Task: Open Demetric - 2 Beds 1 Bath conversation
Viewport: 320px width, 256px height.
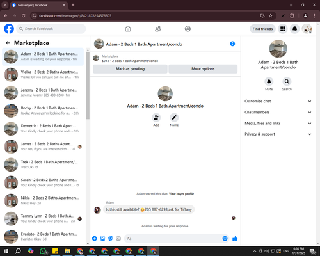Action: [x=43, y=129]
